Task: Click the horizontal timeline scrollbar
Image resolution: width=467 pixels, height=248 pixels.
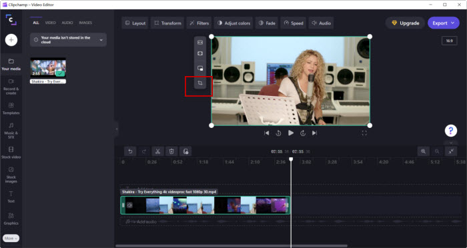Action: (231, 246)
